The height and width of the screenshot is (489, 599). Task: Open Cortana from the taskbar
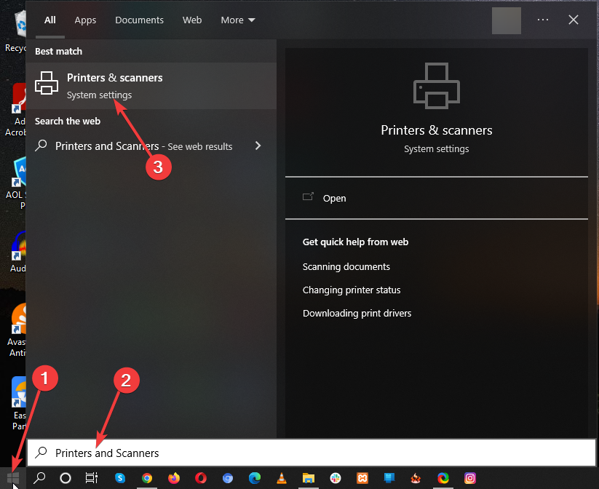coord(66,478)
